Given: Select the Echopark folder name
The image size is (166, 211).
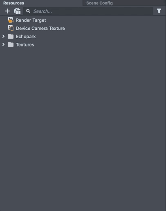Looking at the screenshot, I should point(26,37).
